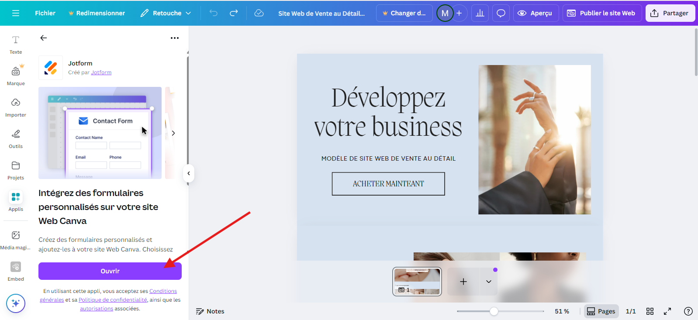Adjust the zoom slider handle
Viewport: 698px width, 320px height.
coord(494,311)
